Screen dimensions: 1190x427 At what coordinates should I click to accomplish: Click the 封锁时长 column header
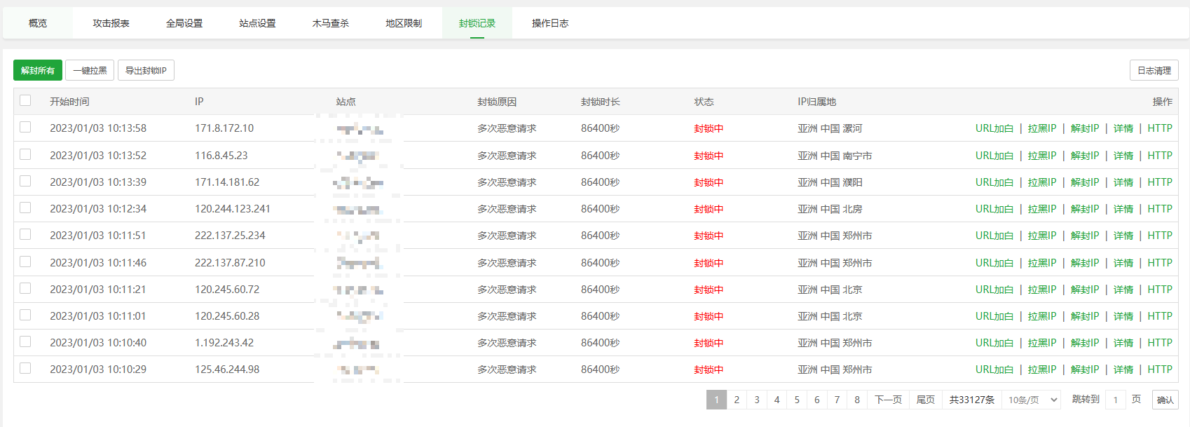(601, 102)
